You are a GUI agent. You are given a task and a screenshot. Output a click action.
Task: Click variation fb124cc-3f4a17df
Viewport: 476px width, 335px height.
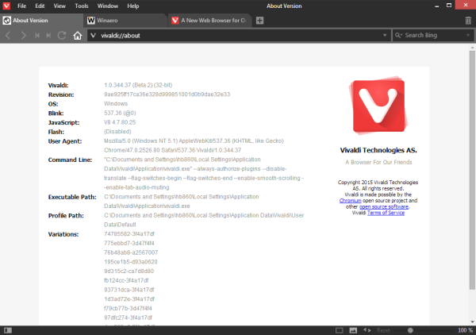click(126, 280)
